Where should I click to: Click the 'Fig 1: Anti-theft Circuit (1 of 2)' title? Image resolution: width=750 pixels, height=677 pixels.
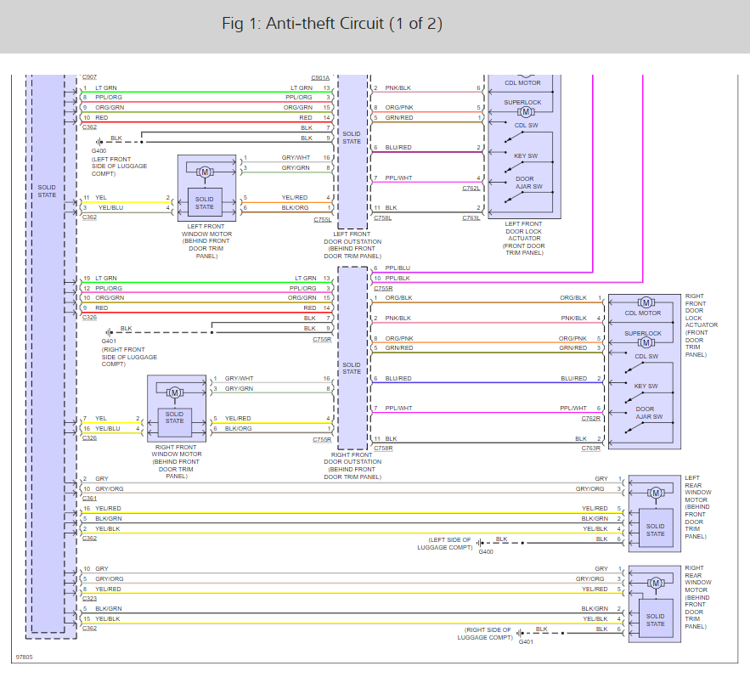click(x=332, y=24)
